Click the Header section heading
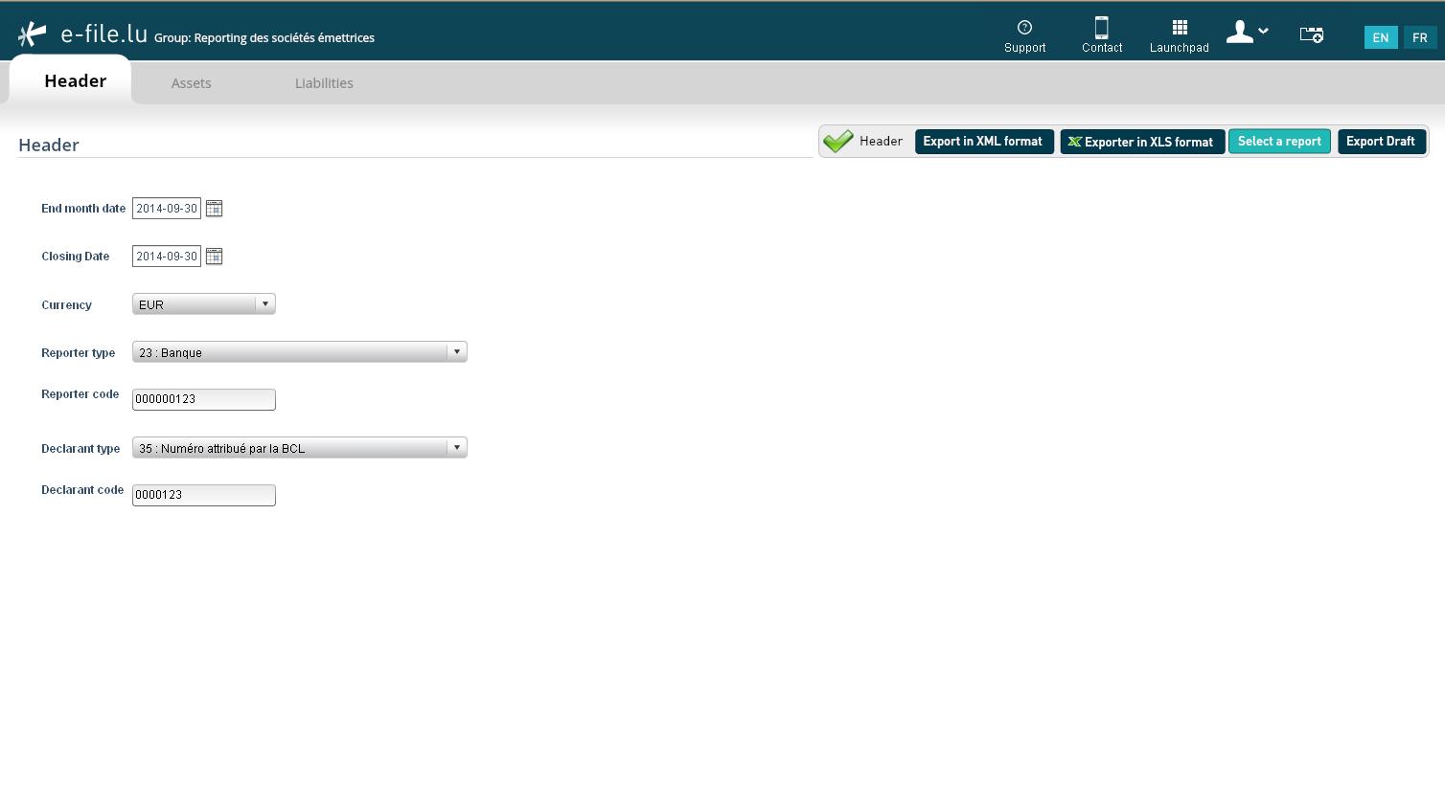This screenshot has height=806, width=1445. [49, 145]
